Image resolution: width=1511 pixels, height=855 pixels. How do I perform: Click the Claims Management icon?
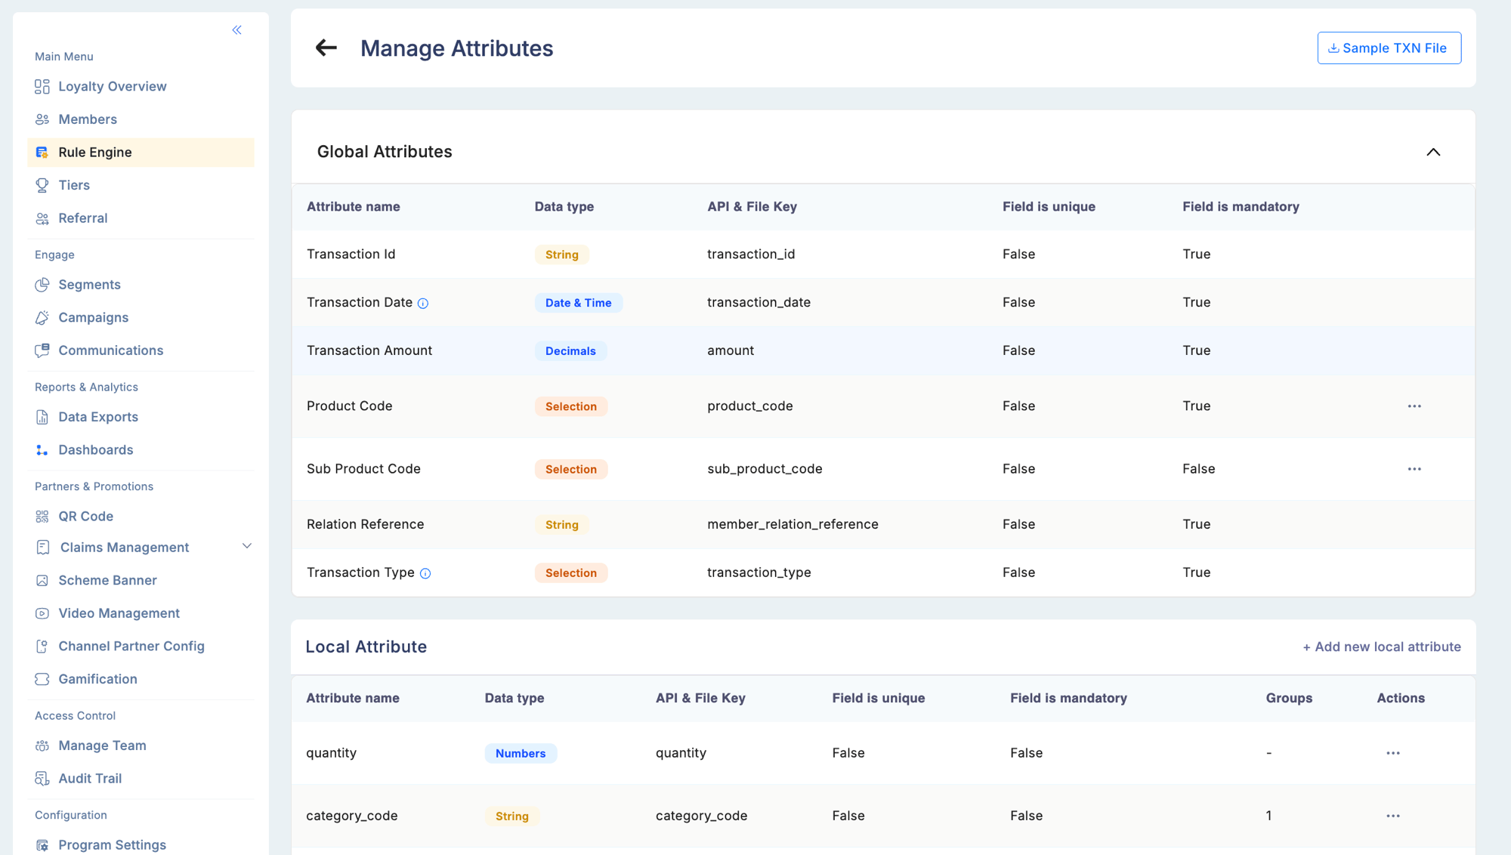pos(43,548)
